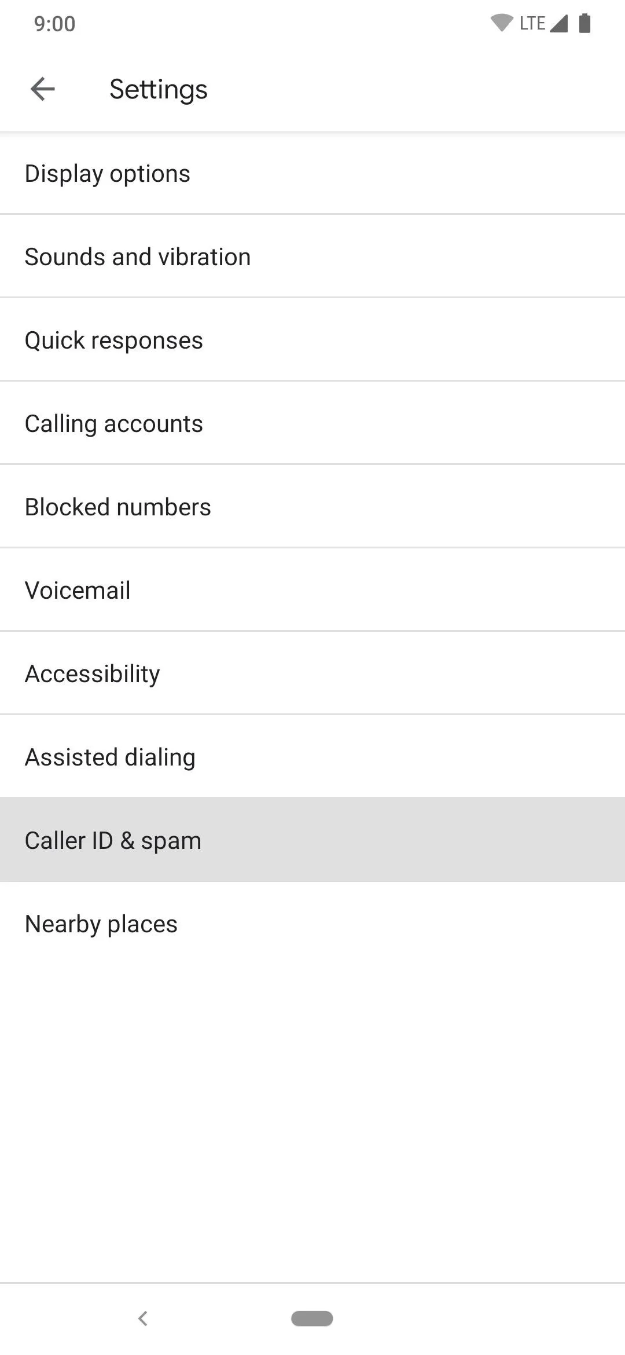Tap the Android navigation back chevron

coord(143,1319)
